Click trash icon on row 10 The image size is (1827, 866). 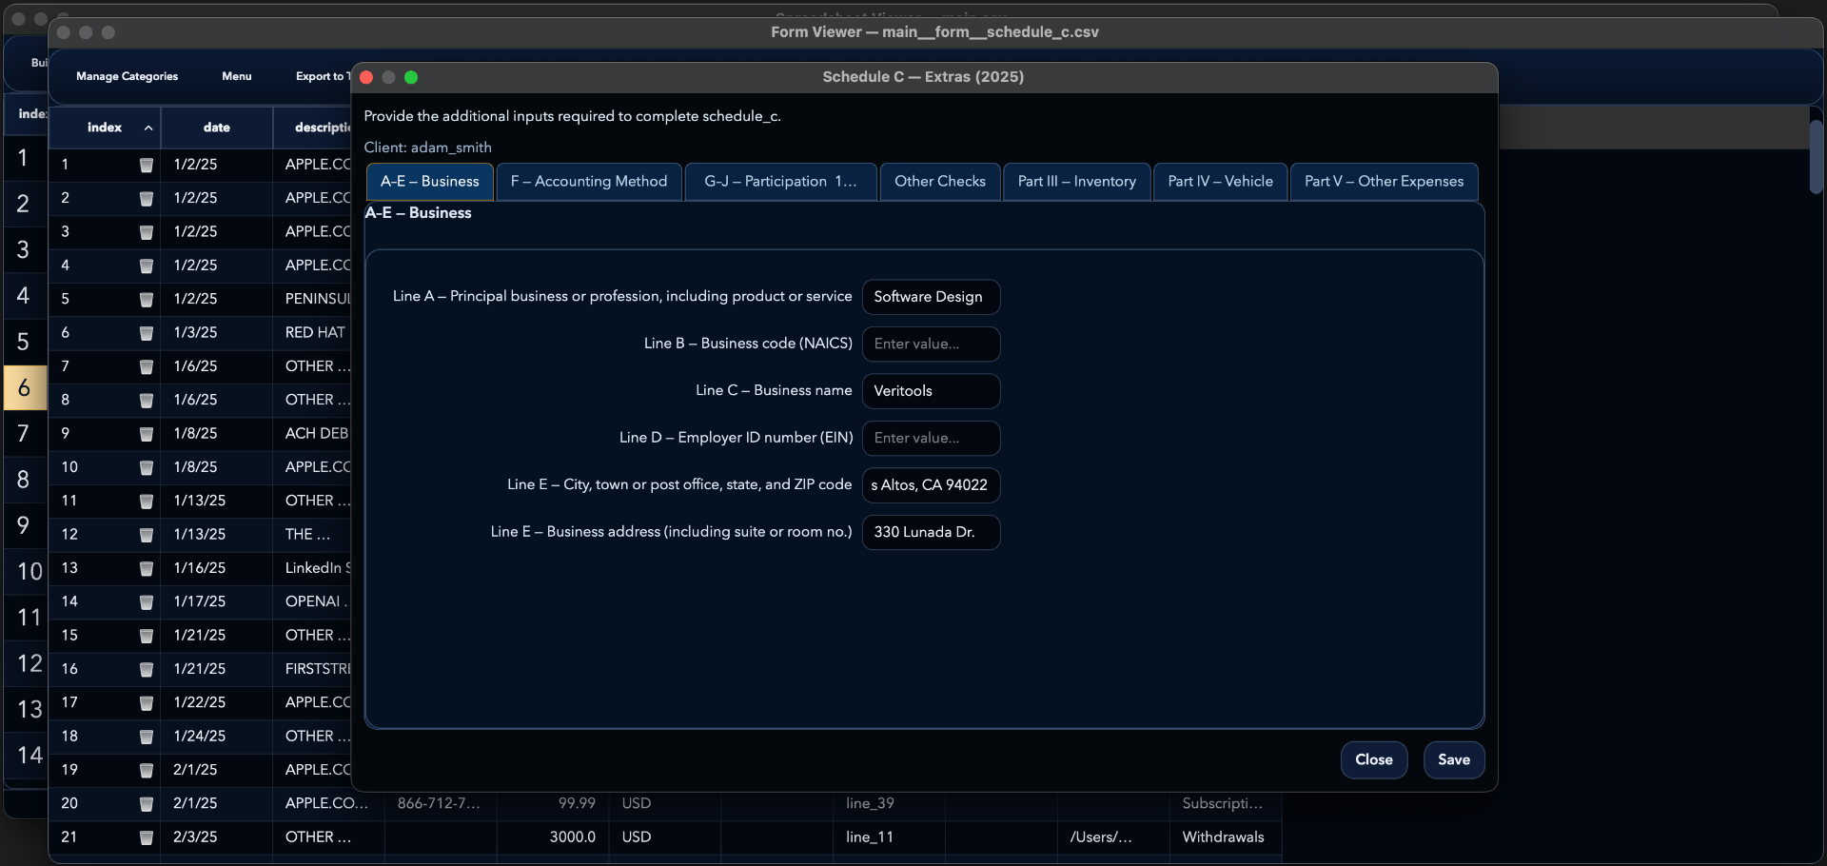147,467
